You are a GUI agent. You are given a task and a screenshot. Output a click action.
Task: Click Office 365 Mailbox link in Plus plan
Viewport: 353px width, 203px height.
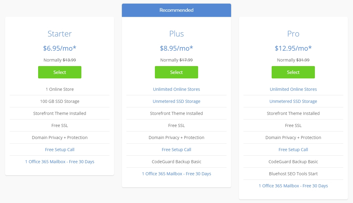pyautogui.click(x=177, y=174)
